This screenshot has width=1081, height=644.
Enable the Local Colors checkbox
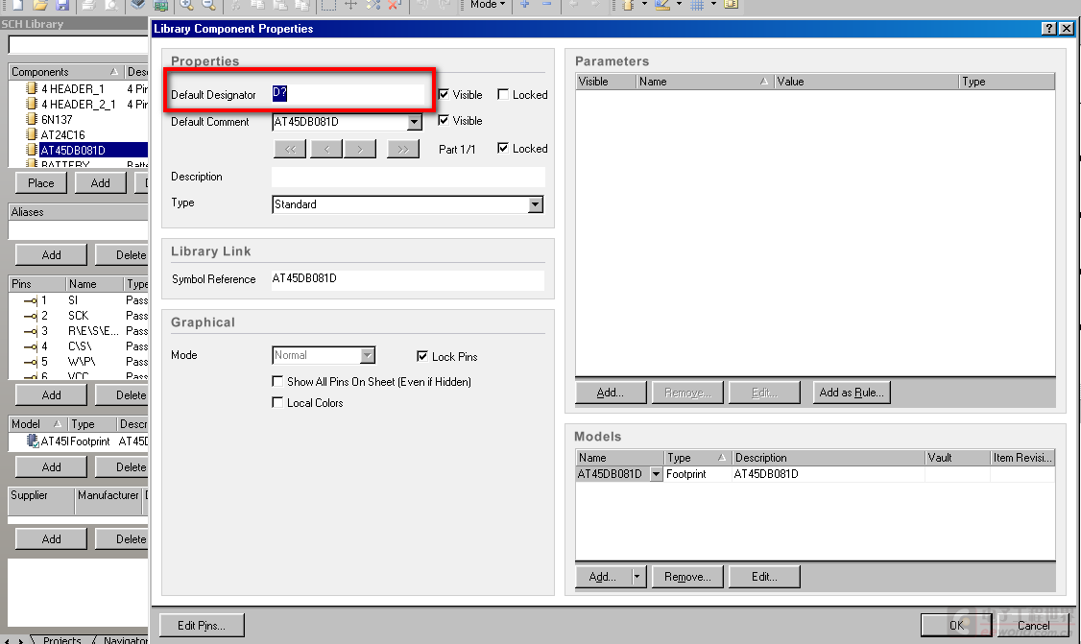click(x=277, y=402)
